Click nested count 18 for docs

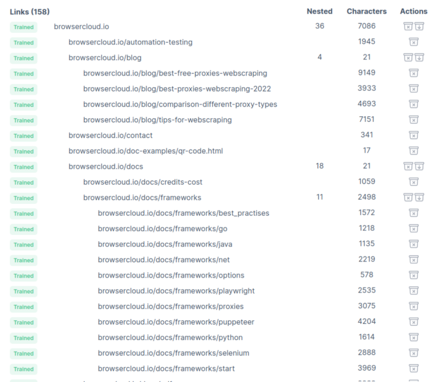click(x=319, y=166)
